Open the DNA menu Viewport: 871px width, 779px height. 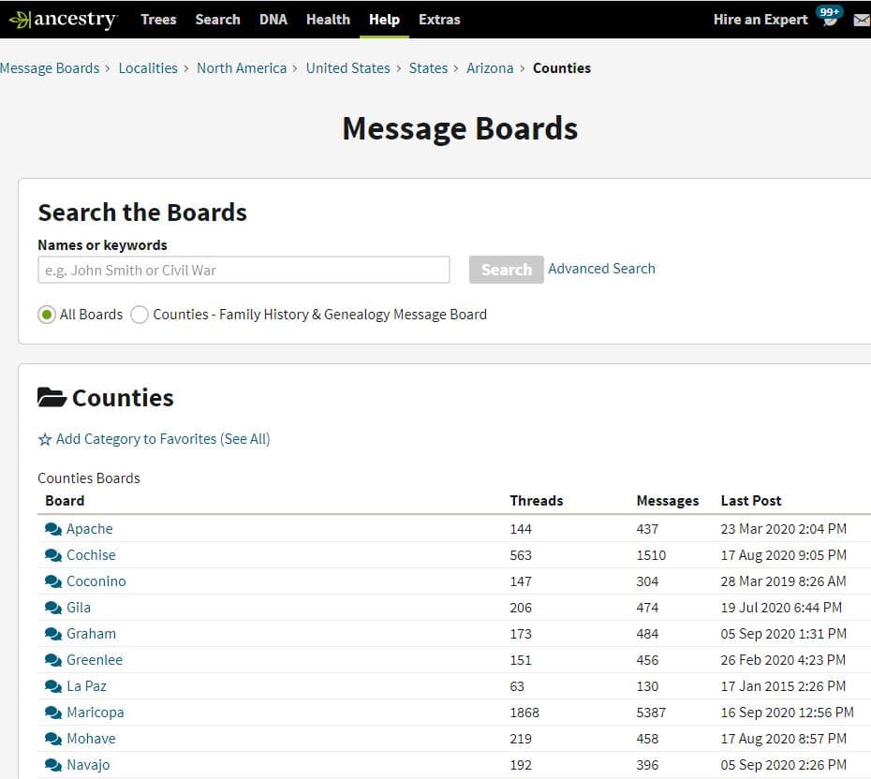(x=273, y=20)
